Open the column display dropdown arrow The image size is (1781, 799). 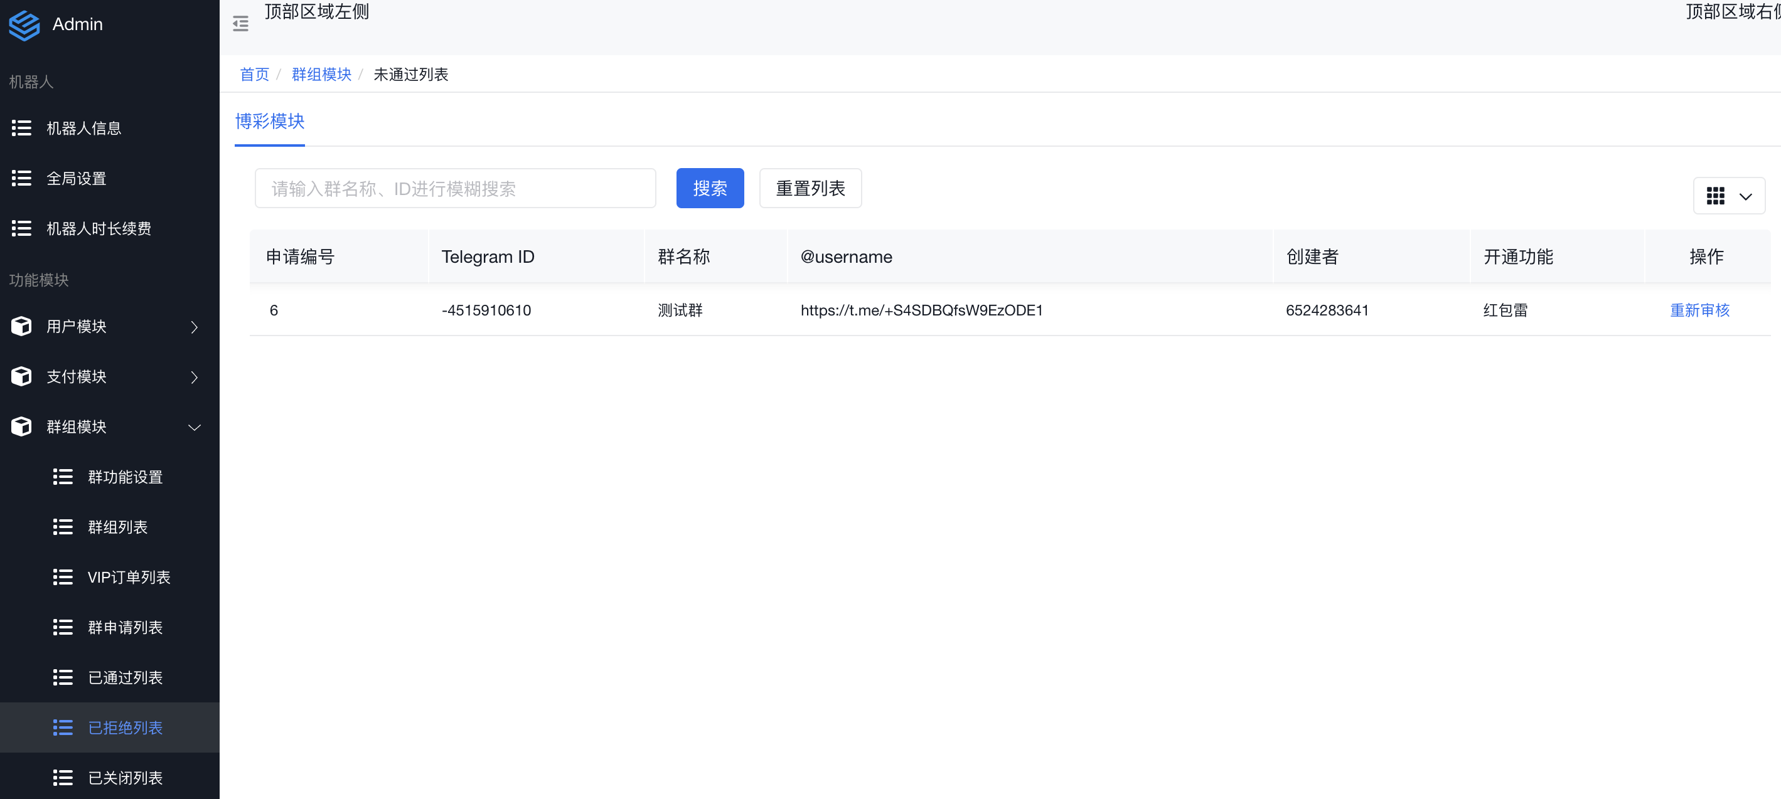tap(1745, 196)
